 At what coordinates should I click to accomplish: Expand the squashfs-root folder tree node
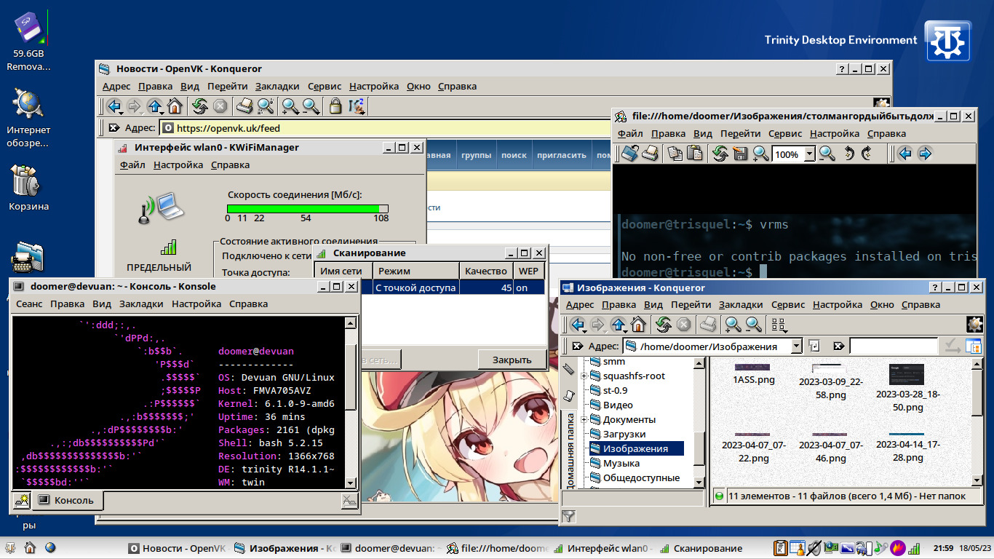coord(584,376)
